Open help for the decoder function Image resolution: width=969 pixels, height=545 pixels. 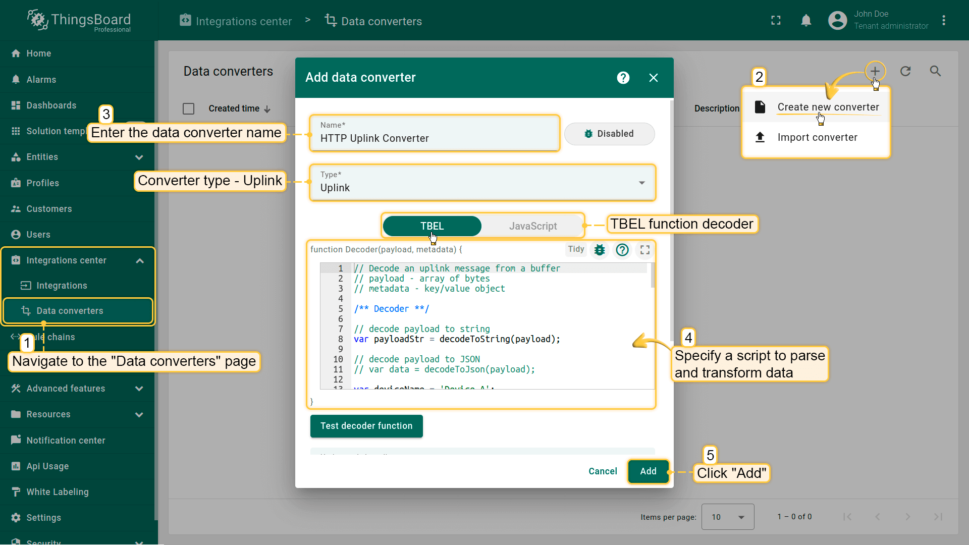coord(622,250)
